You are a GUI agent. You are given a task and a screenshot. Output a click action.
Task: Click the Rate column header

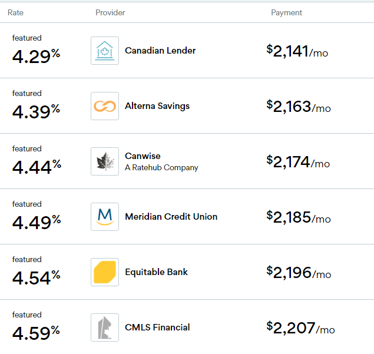[16, 12]
